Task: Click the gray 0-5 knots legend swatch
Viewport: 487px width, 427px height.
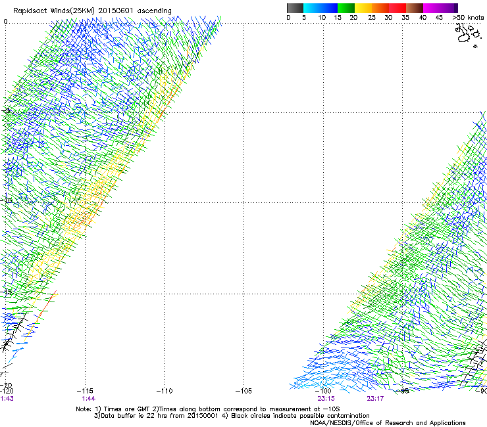Action: [295, 8]
